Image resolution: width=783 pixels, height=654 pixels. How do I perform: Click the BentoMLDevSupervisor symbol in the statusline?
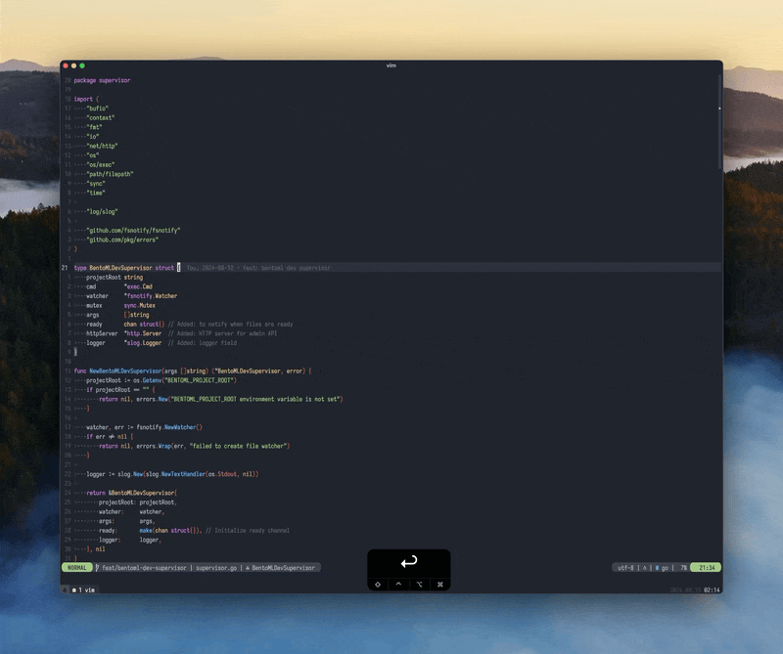(x=284, y=567)
